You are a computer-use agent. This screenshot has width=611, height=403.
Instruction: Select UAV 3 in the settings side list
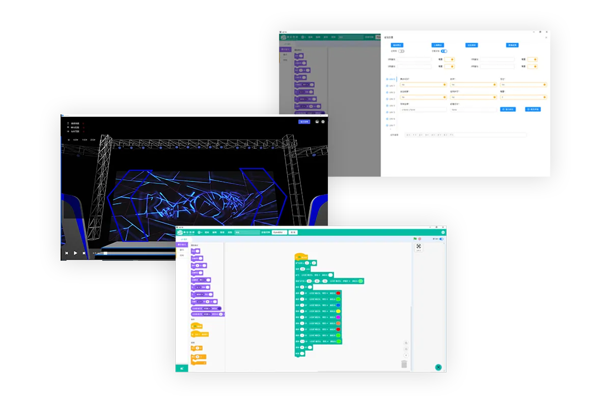[390, 99]
